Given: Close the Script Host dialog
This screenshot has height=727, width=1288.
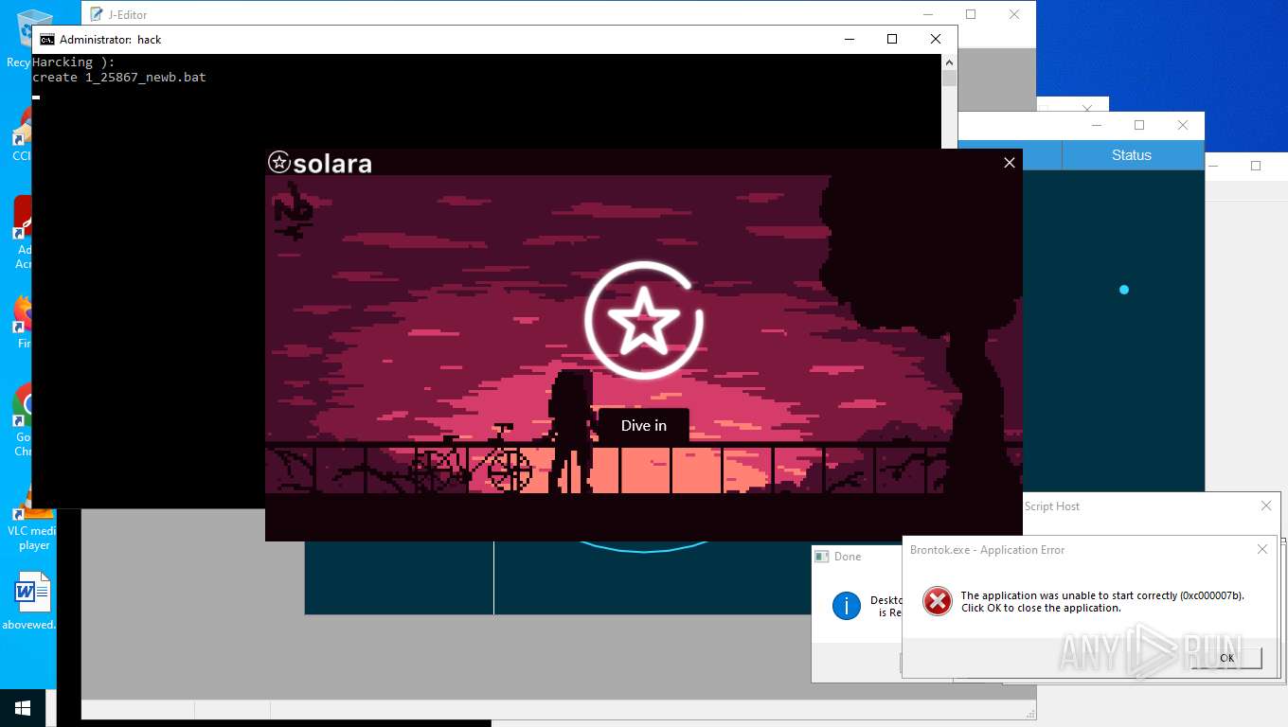Looking at the screenshot, I should tap(1266, 506).
